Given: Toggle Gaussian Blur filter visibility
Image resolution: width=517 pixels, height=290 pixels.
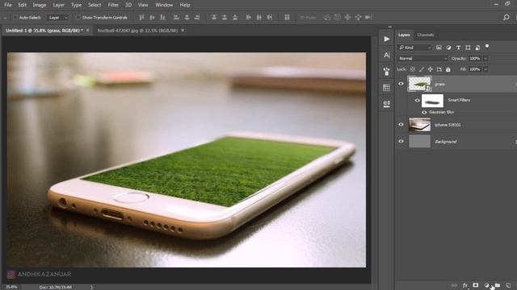Looking at the screenshot, I should pos(424,113).
